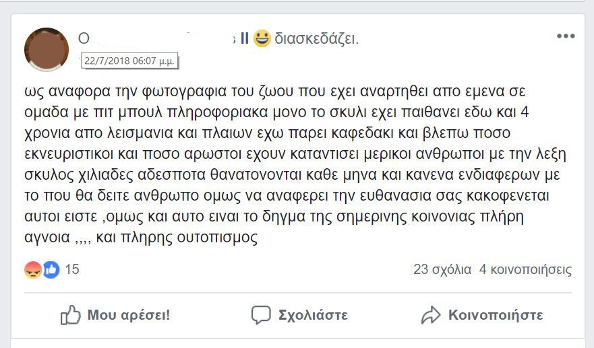Click the smiley feeling emoji in header
This screenshot has height=348, width=594.
coord(262,39)
